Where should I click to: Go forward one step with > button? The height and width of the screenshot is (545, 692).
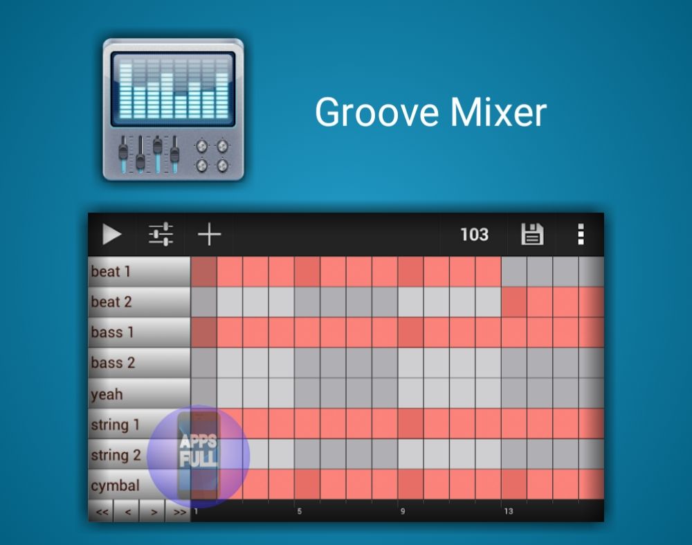coord(153,512)
